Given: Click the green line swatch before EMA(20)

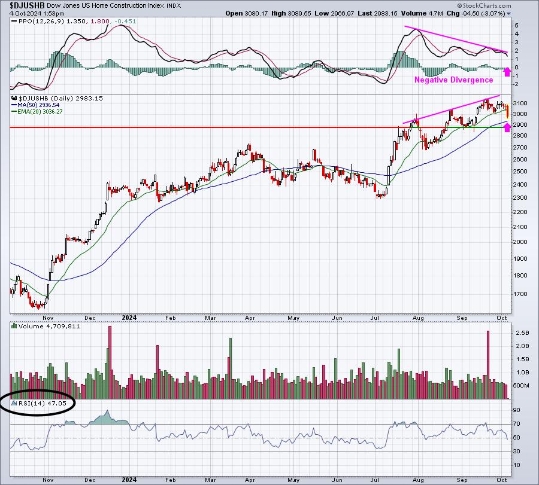Looking at the screenshot, I should tap(14, 112).
